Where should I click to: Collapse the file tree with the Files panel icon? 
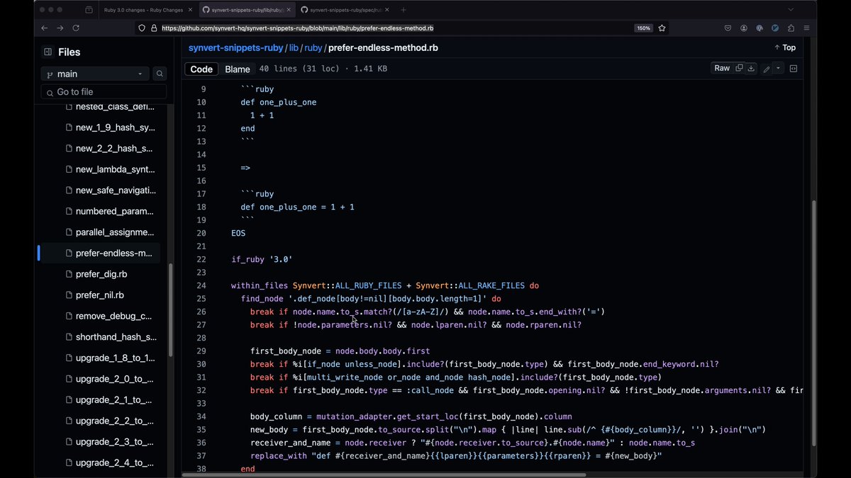point(48,52)
